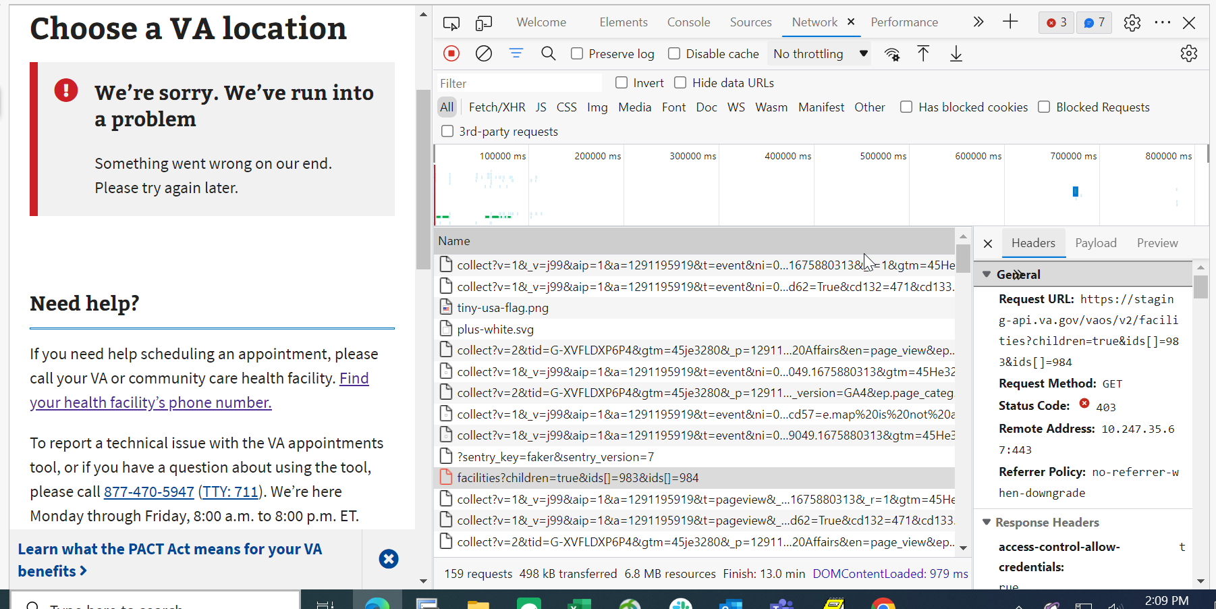The image size is (1216, 609).
Task: Toggle the device emulation toolbar
Action: coord(484,22)
